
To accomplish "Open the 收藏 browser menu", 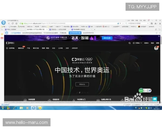I will 137,20.
